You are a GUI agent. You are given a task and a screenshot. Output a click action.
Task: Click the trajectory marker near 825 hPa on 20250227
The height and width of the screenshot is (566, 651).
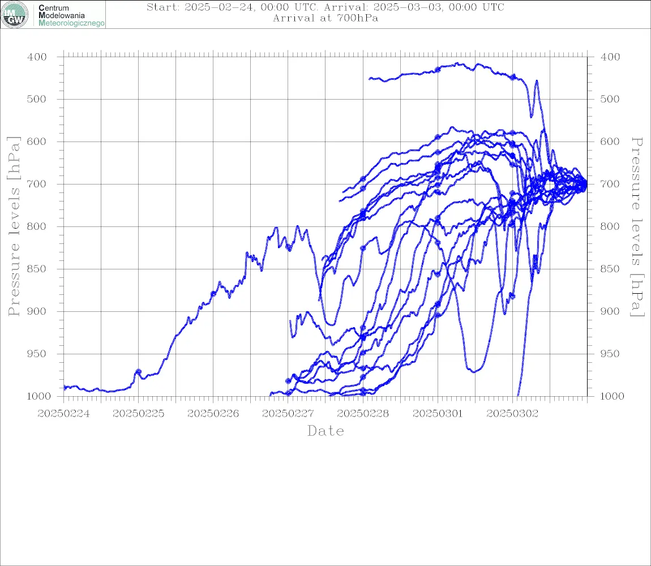point(289,247)
